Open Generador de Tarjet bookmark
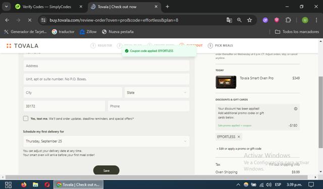 point(25,32)
